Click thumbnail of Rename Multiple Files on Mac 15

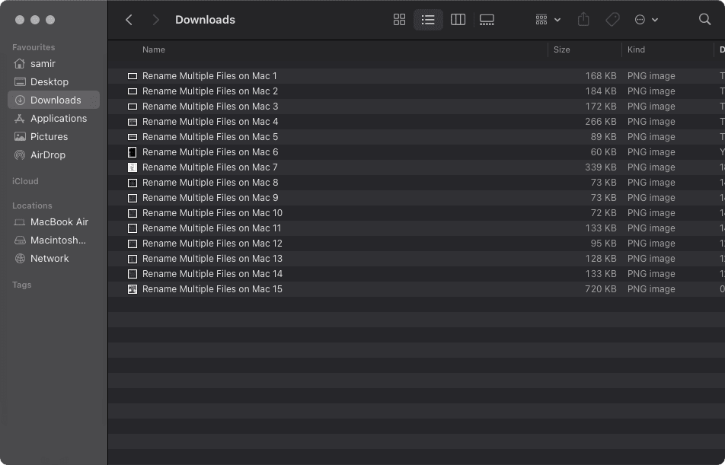pos(133,289)
